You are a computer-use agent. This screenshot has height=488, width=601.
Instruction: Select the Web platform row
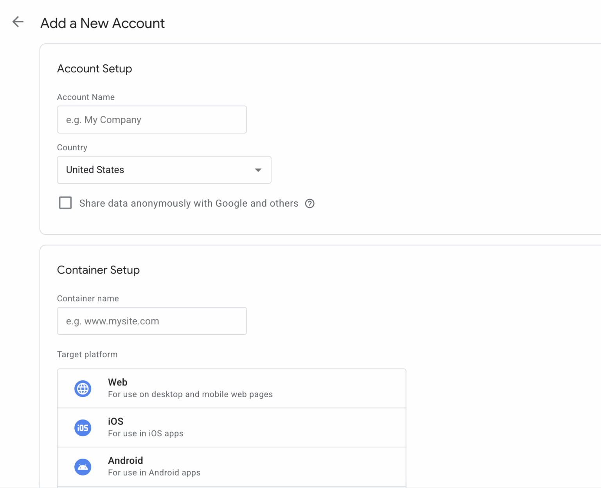pyautogui.click(x=231, y=388)
